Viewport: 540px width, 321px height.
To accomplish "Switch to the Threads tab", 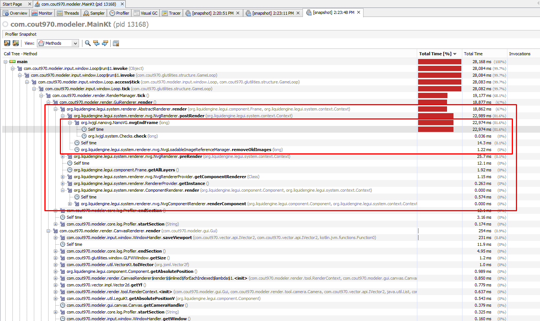I will click(68, 13).
